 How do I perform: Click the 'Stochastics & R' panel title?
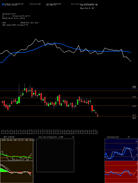click(x=113, y=137)
